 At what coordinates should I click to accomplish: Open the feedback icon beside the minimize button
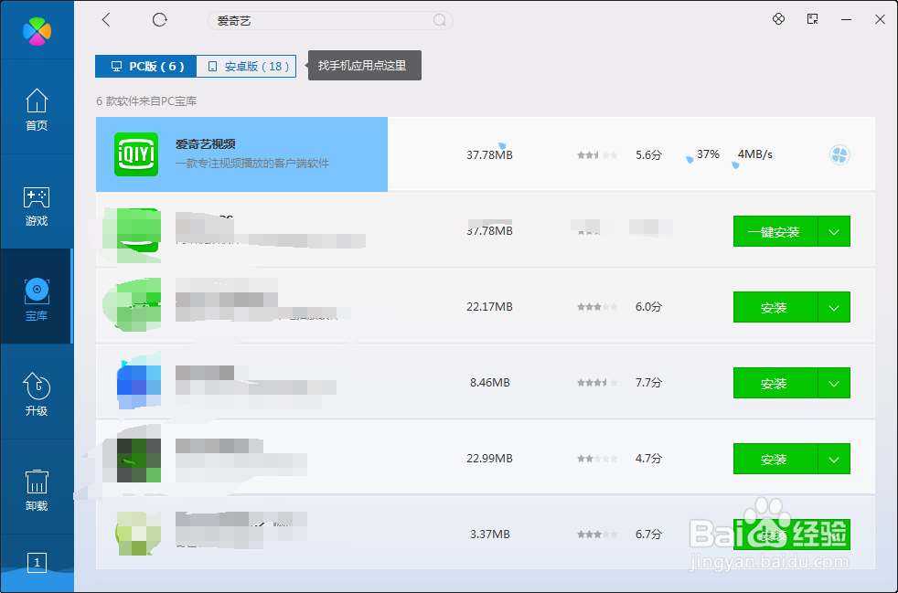click(x=813, y=19)
